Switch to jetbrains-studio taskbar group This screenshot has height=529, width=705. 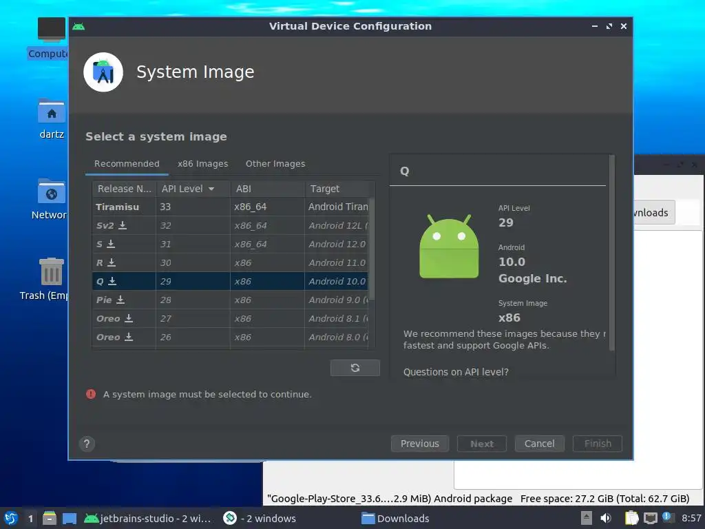point(147,518)
